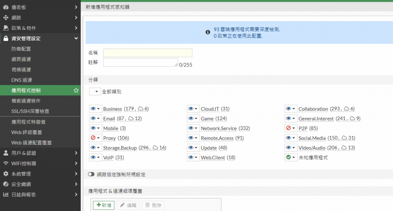Click the 日誌與報表 chart icon

click(x=6, y=195)
